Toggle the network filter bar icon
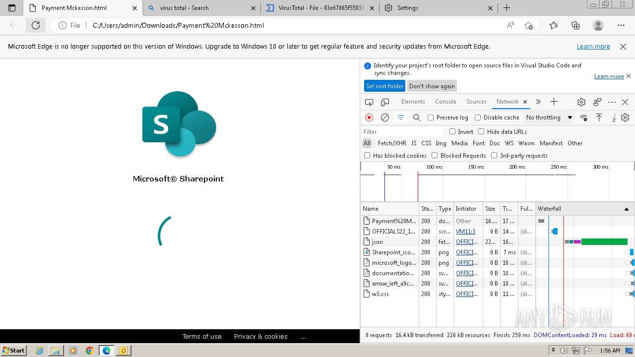This screenshot has width=635, height=357. pos(401,118)
